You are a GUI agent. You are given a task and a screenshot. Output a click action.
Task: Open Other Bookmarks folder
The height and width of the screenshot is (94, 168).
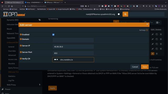coord(161,9)
